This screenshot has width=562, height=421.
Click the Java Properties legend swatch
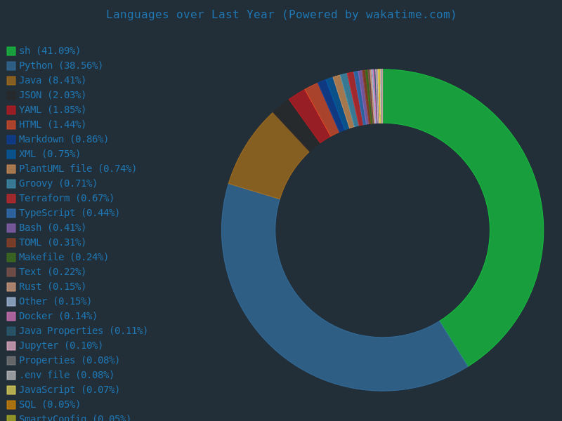pyautogui.click(x=11, y=330)
